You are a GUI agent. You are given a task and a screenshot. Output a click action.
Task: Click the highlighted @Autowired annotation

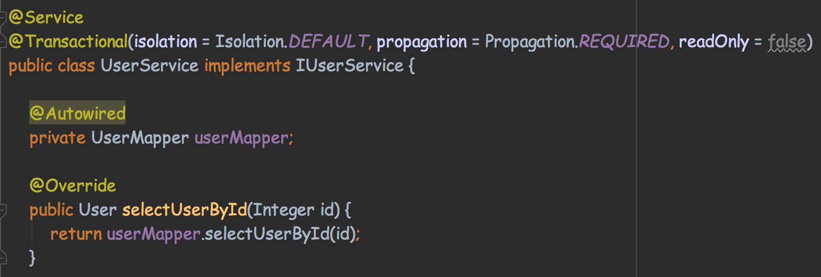tap(77, 113)
